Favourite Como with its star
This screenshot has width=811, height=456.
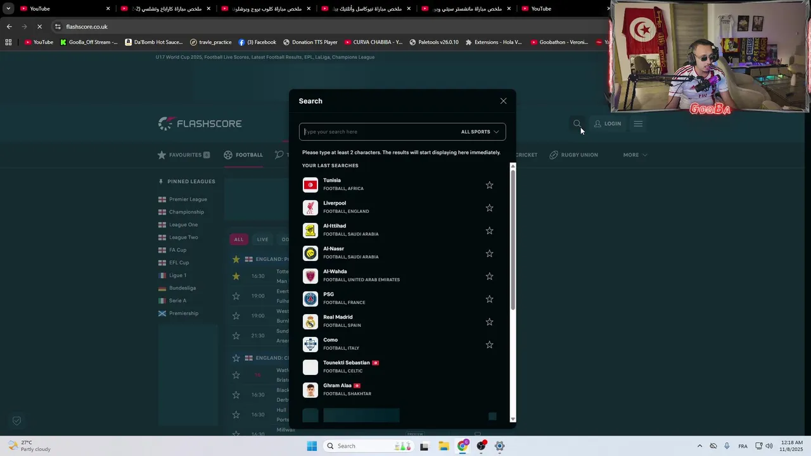[489, 345]
